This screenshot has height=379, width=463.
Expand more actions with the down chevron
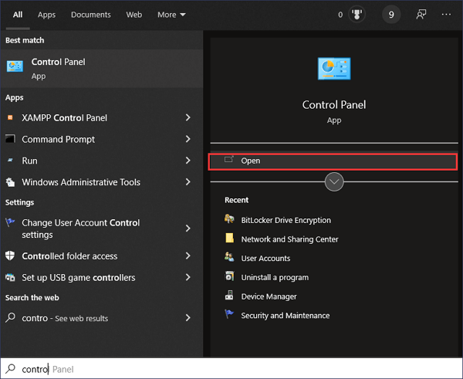click(334, 182)
